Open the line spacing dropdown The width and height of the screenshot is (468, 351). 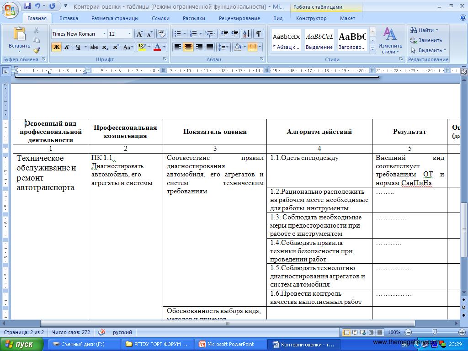coord(223,47)
